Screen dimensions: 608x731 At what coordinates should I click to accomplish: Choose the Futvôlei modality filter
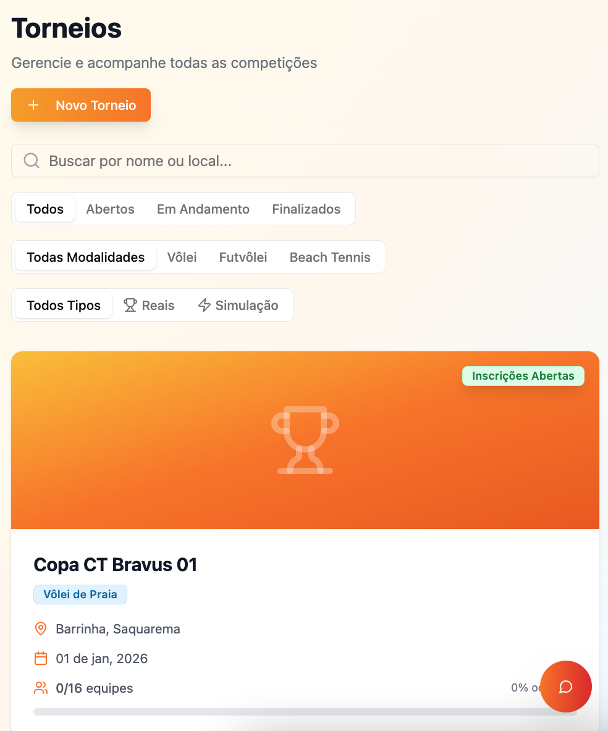click(x=243, y=257)
